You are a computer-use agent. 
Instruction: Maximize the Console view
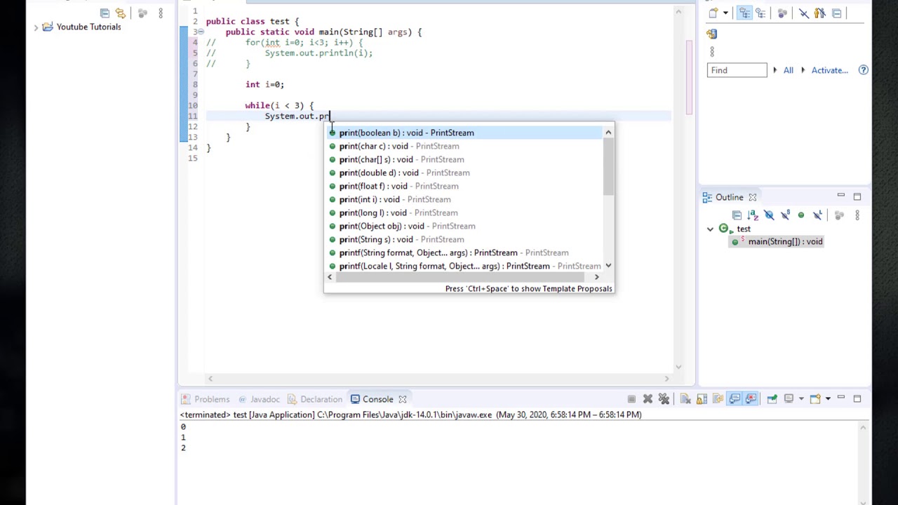coord(857,399)
